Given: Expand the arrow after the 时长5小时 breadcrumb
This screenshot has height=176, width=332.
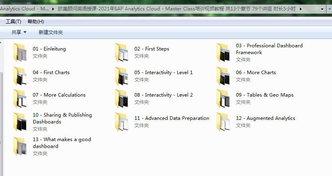Looking at the screenshot, I should pyautogui.click(x=300, y=9).
